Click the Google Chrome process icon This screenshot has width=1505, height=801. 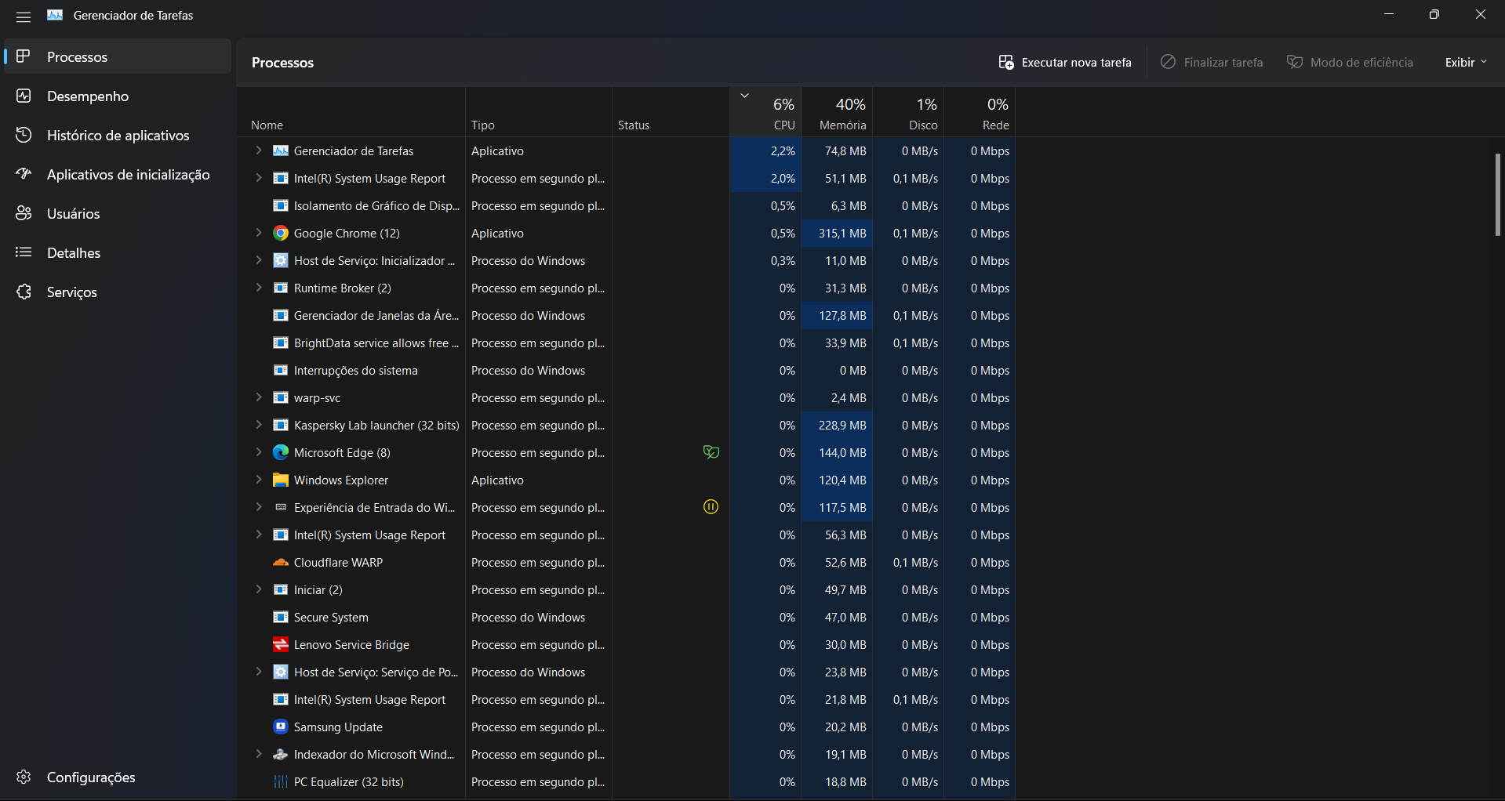point(280,234)
